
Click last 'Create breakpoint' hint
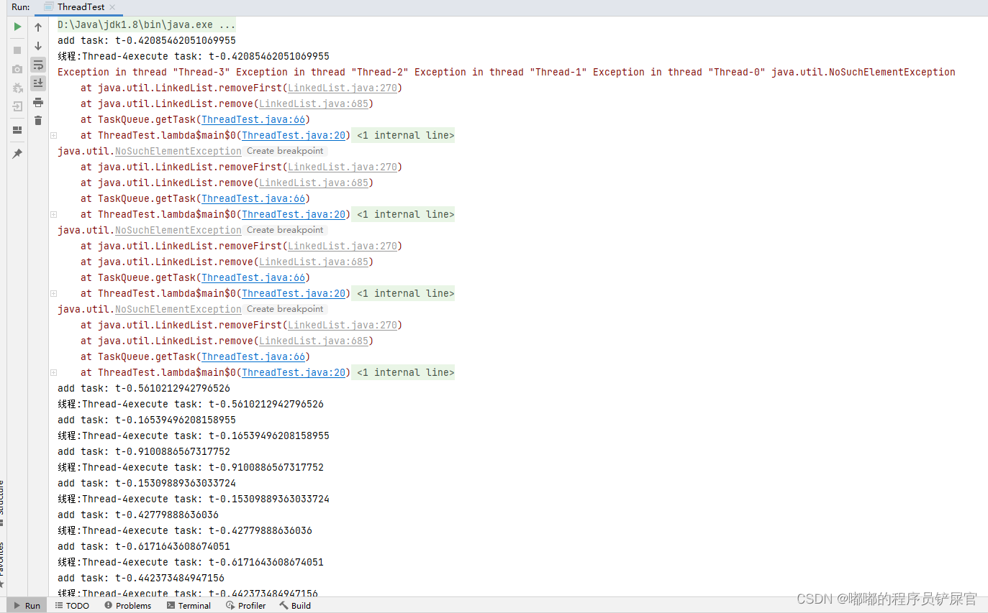pos(285,309)
